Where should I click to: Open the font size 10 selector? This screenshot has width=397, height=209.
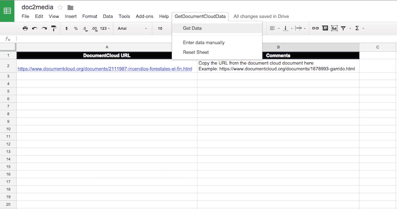click(x=160, y=29)
